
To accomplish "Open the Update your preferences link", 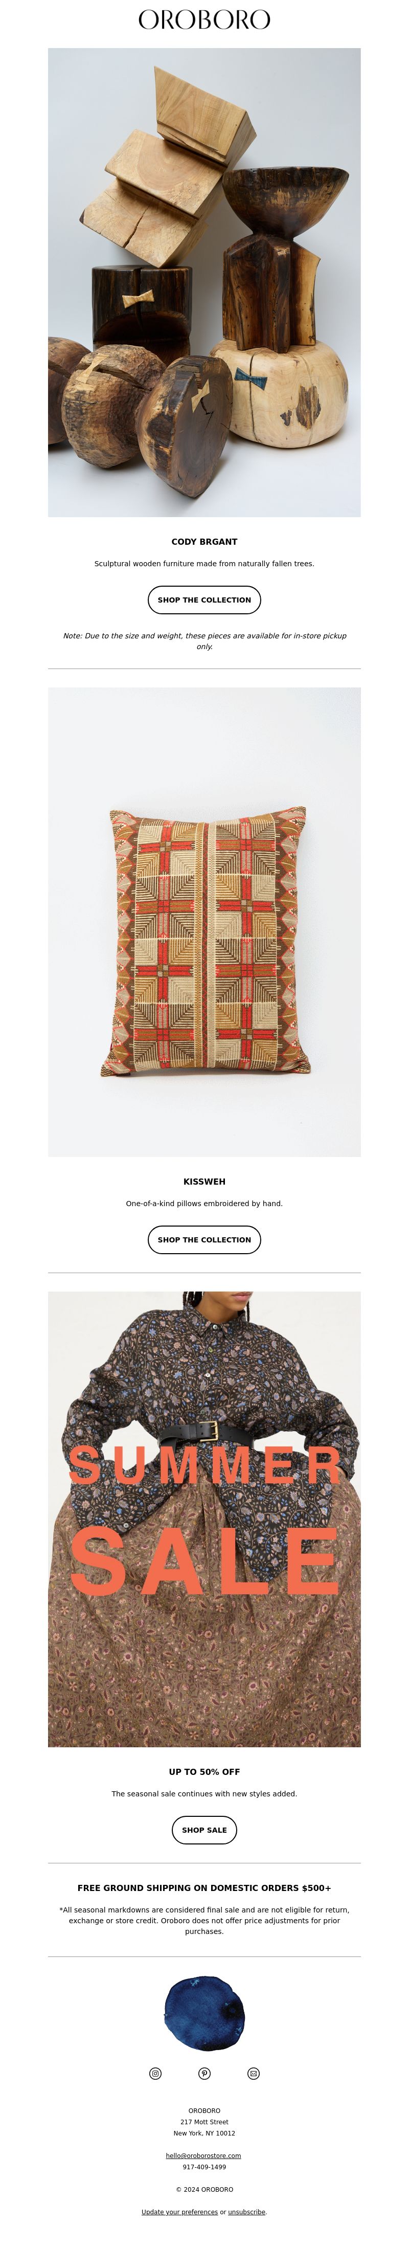I will pyautogui.click(x=179, y=2211).
